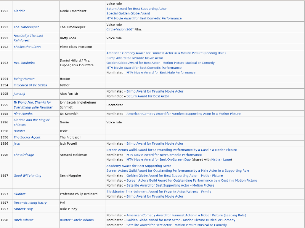Open the Mrs. Doubtfire film link

[x=24, y=63]
